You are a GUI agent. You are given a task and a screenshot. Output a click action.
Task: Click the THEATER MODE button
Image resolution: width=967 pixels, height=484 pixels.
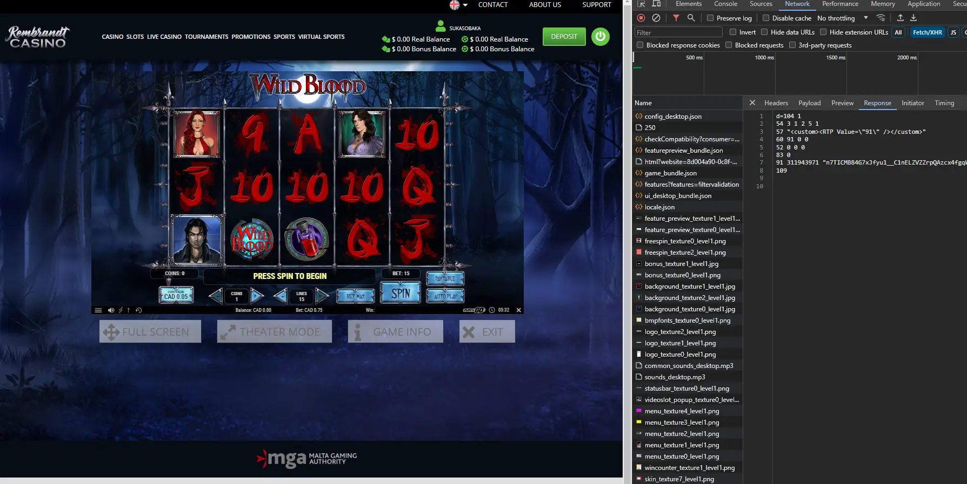275,331
